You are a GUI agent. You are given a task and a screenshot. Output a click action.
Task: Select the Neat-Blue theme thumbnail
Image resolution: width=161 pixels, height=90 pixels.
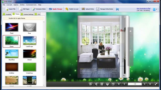click(x=12, y=54)
